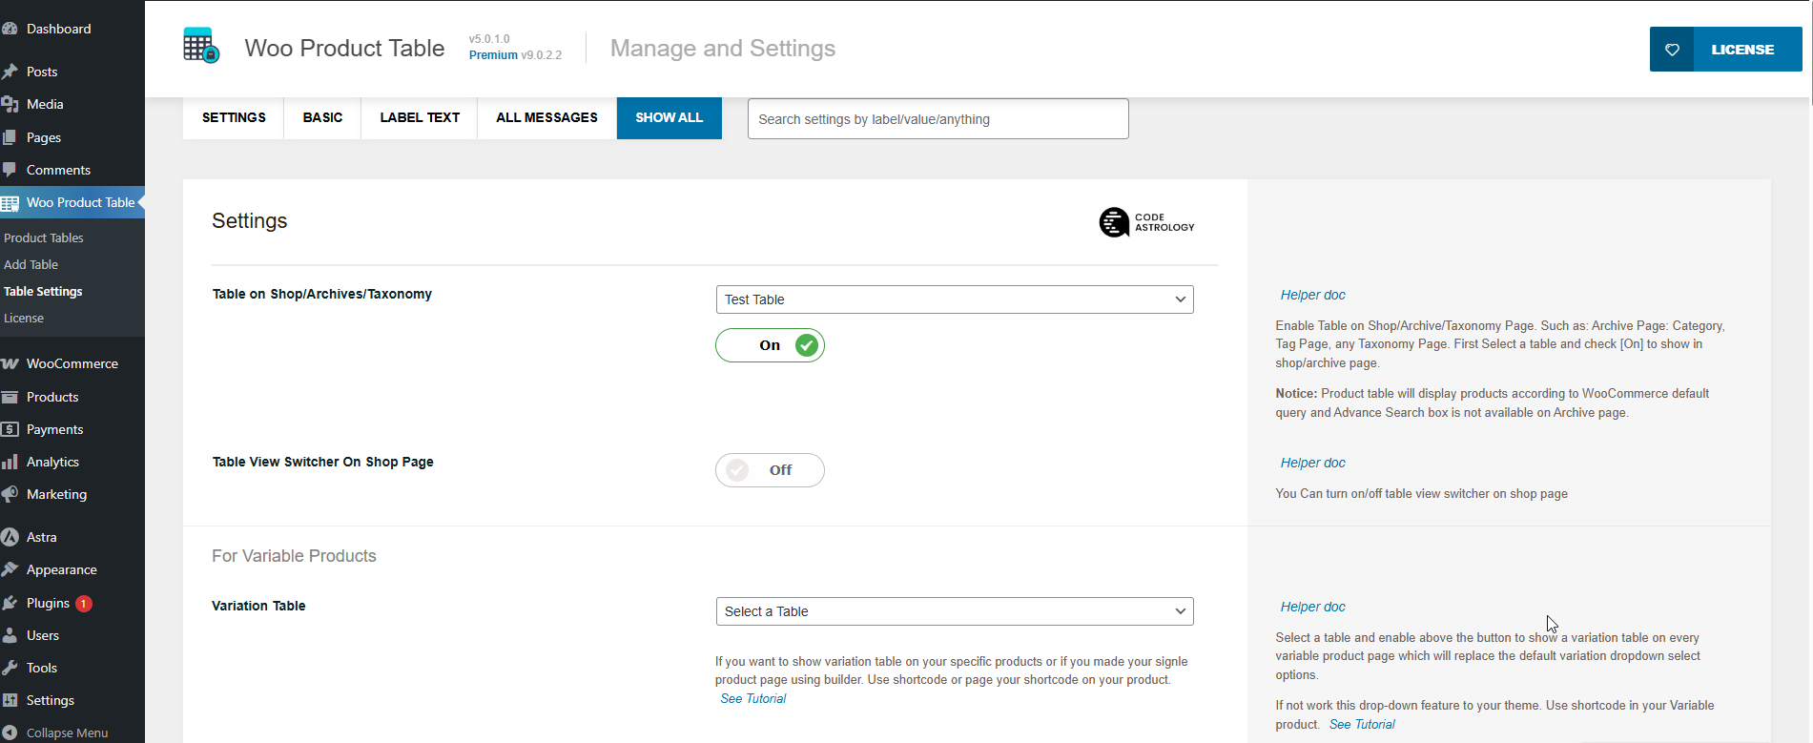The height and width of the screenshot is (743, 1813).
Task: Select the SHOW ALL tab
Action: click(670, 117)
